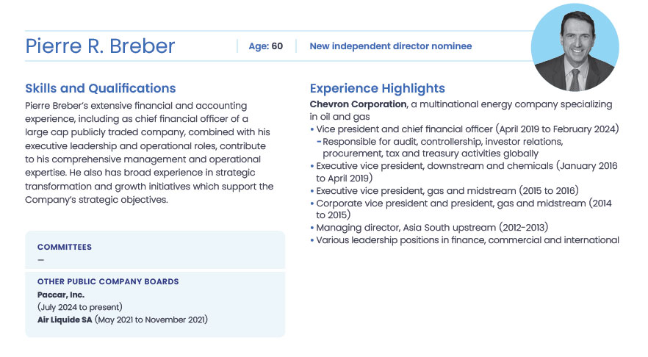Select the Various leadership positions bullet
Image resolution: width=648 pixels, height=357 pixels.
point(467,240)
